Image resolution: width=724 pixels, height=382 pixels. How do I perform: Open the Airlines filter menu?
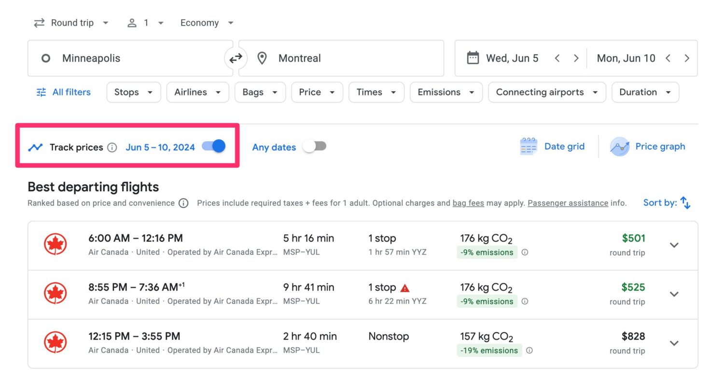[197, 92]
